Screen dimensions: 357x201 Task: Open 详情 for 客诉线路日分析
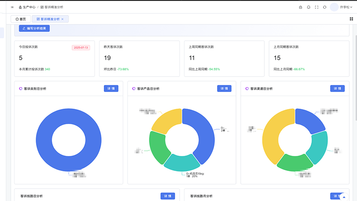click(x=168, y=196)
